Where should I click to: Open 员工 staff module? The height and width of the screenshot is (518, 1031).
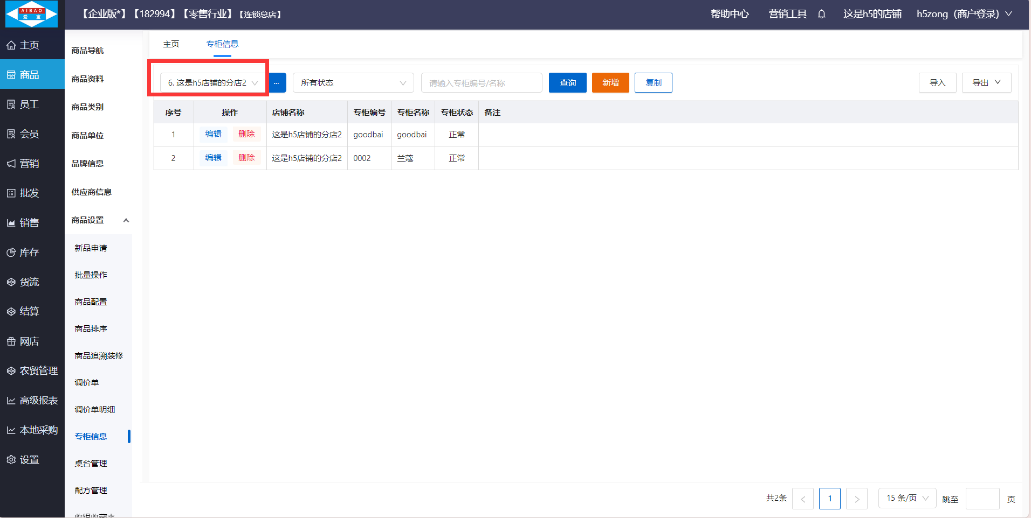coord(32,104)
